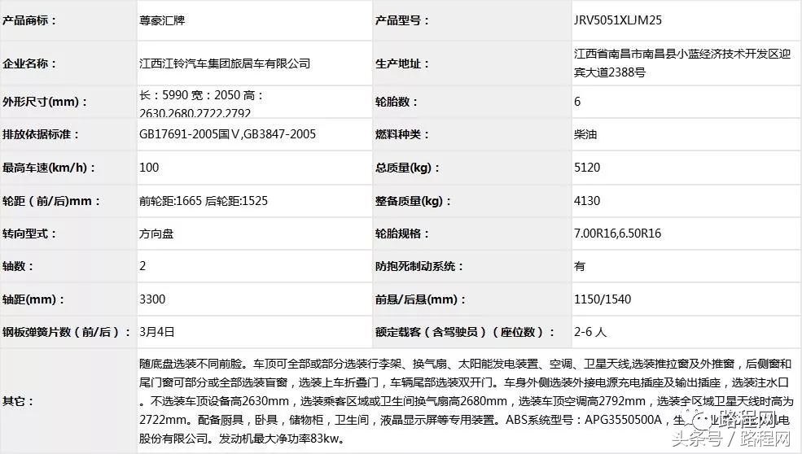This screenshot has width=802, height=454.
Task: Select company name 江西江铃汽车集团旅居车有限公司
Action: [225, 63]
